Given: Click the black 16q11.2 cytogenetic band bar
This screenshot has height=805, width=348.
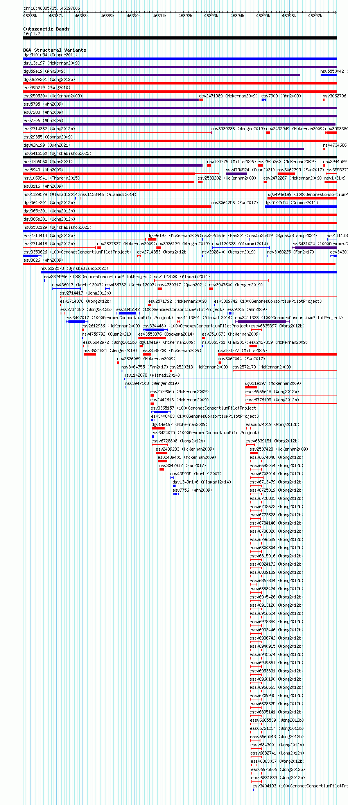Looking at the screenshot, I should (180, 38).
